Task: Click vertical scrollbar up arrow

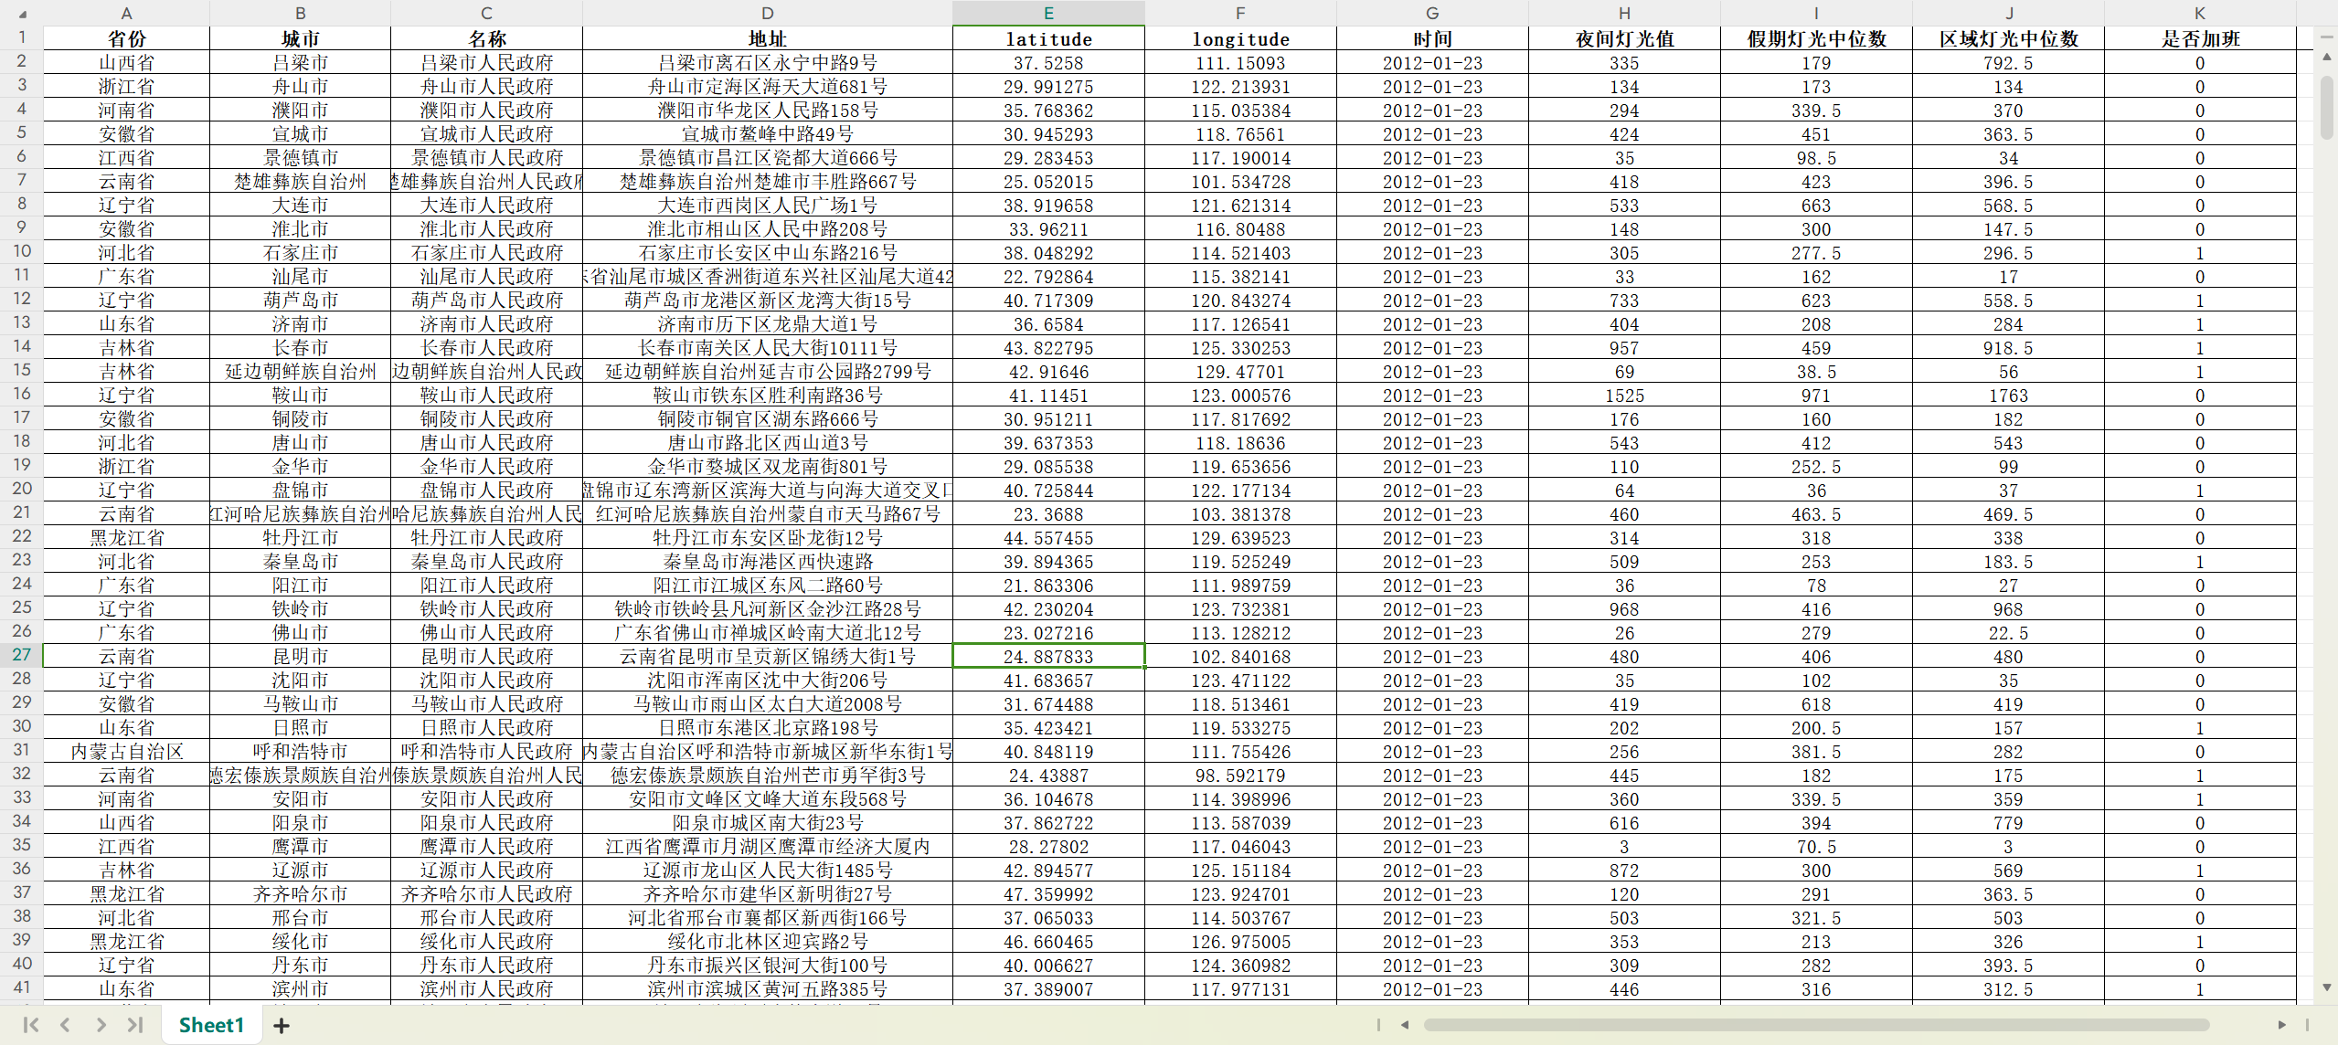Action: [2327, 57]
